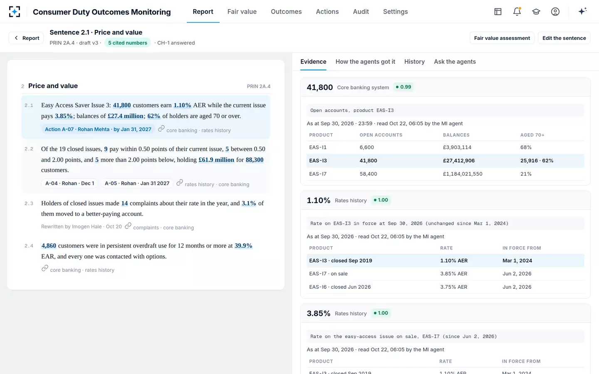
Task: Click cited £61.9 million in sentence 2.2
Action: point(216,160)
